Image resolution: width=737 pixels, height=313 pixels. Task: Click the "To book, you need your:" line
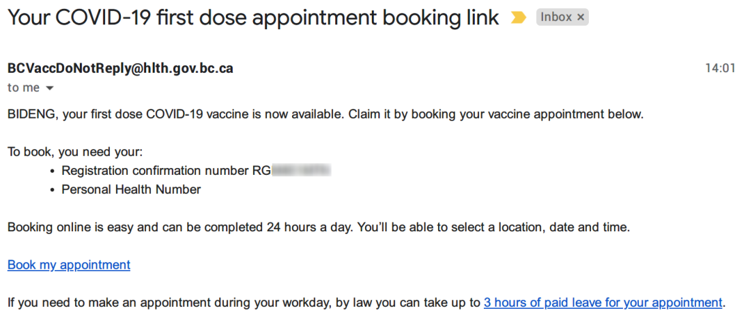coord(75,152)
